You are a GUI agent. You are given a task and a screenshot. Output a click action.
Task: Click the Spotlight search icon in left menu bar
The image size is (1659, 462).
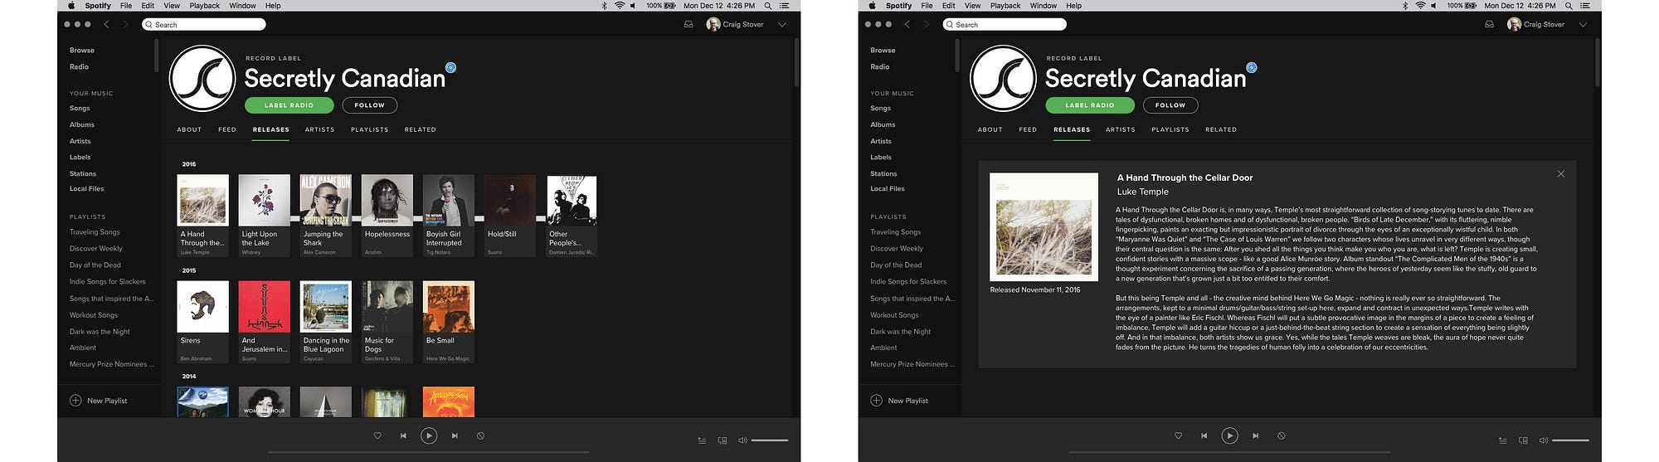click(767, 5)
